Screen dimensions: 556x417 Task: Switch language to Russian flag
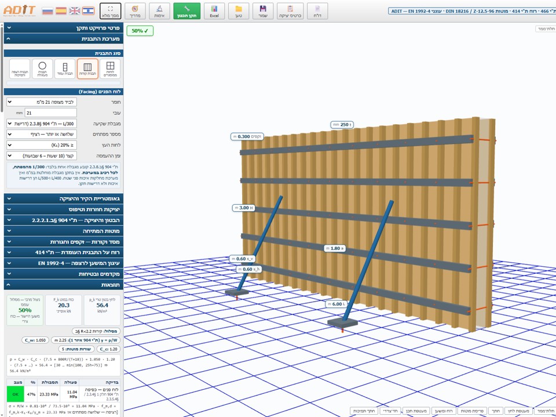pos(47,11)
